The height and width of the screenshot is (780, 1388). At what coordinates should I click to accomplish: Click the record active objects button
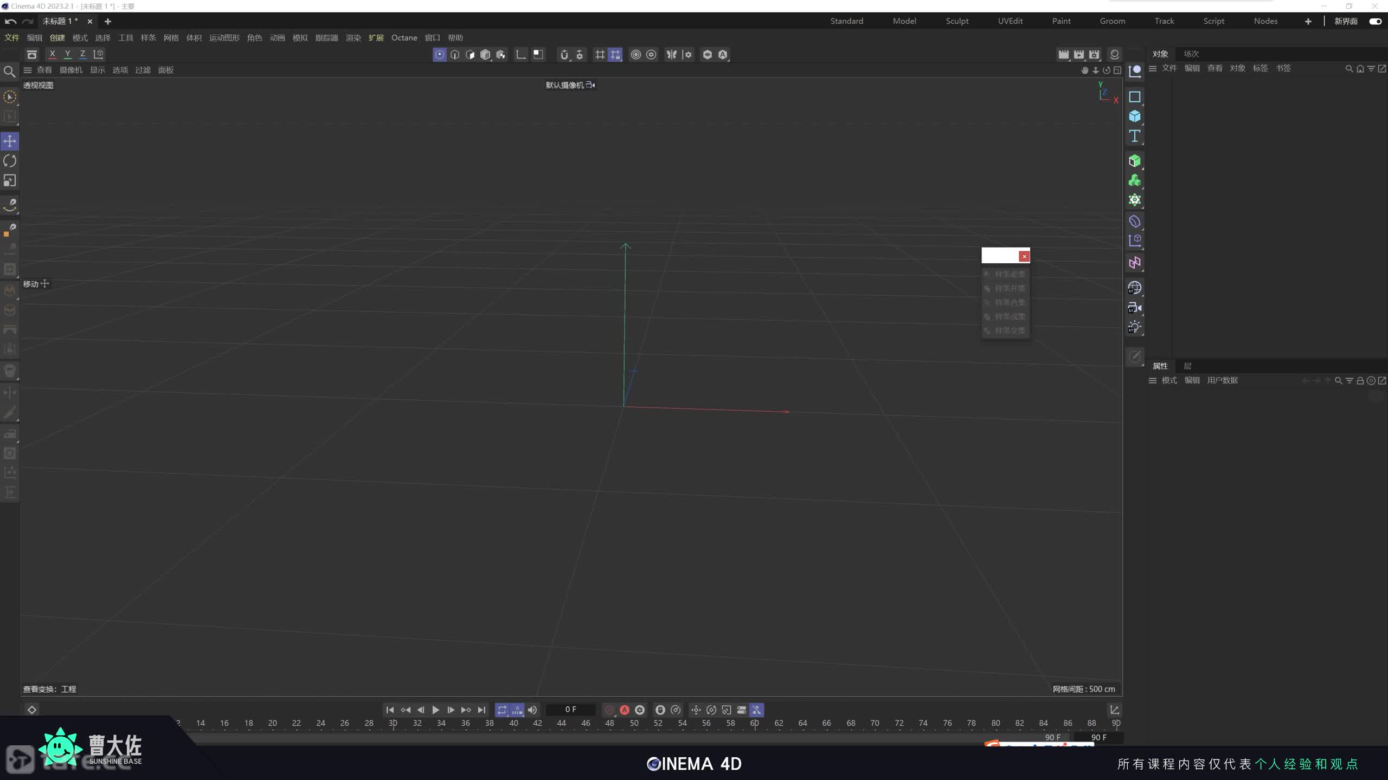click(609, 710)
